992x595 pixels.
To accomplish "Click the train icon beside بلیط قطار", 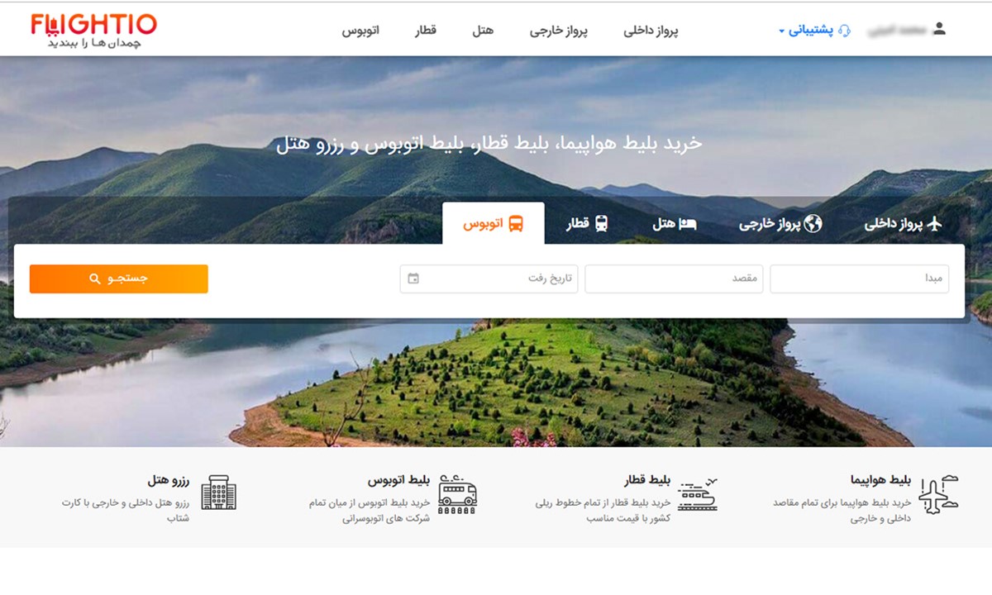I will 697,494.
